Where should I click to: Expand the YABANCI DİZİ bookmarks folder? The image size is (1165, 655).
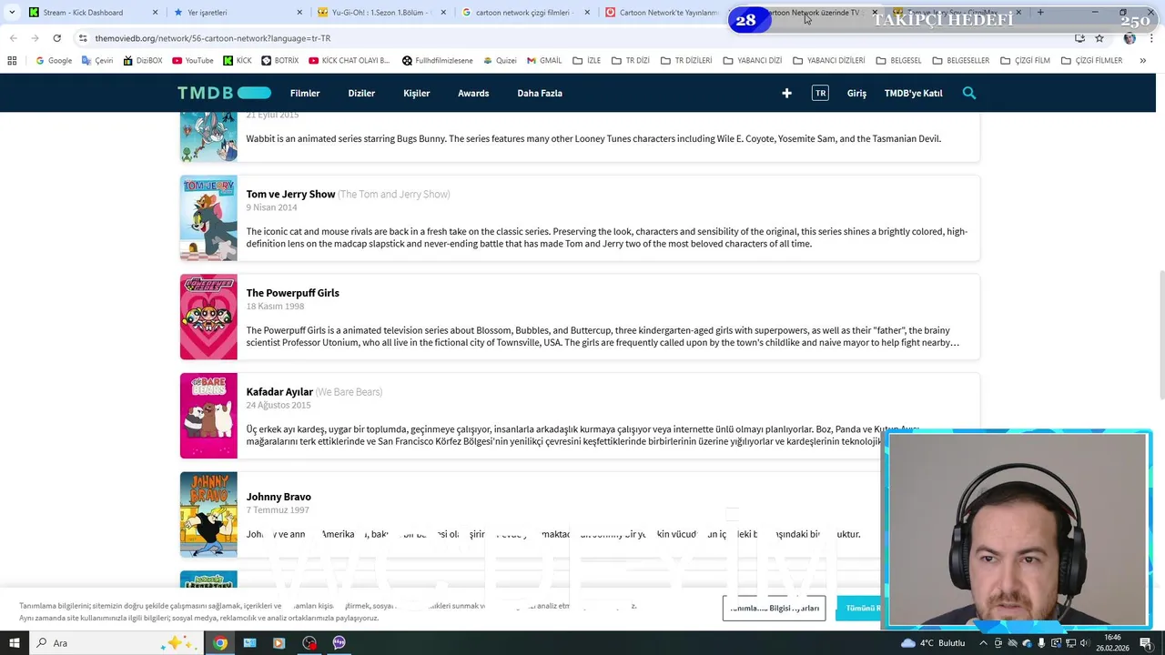(x=753, y=60)
